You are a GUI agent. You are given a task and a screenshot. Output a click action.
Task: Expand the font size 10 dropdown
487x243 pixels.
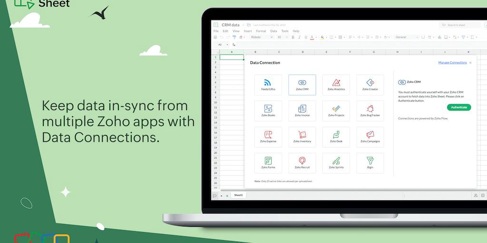tap(282, 37)
